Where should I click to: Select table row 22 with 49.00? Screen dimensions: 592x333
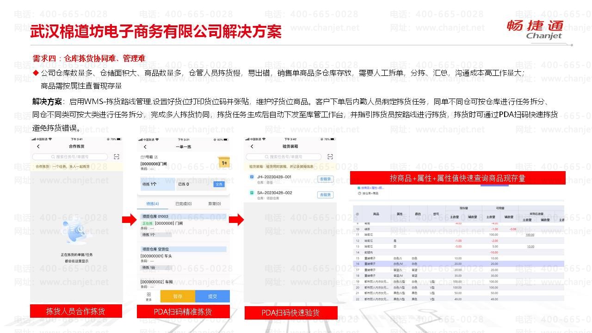pyautogui.click(x=459, y=299)
